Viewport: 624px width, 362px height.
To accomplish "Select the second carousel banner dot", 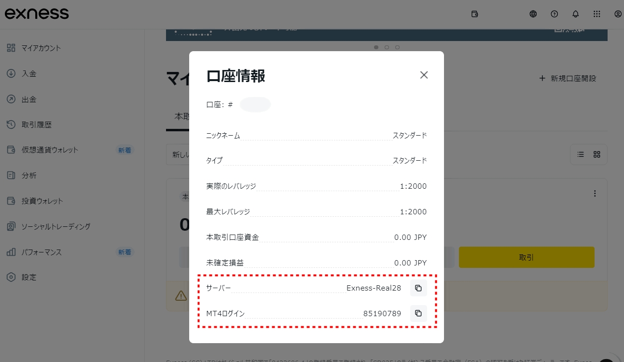I will [387, 47].
